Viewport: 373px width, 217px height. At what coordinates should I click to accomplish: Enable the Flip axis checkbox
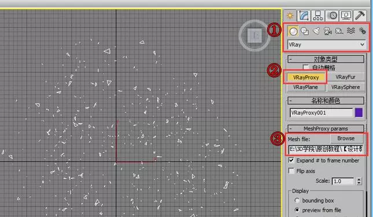point(291,171)
